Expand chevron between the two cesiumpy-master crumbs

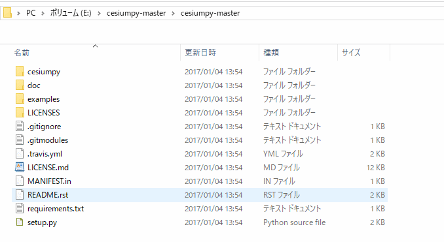tap(173, 13)
